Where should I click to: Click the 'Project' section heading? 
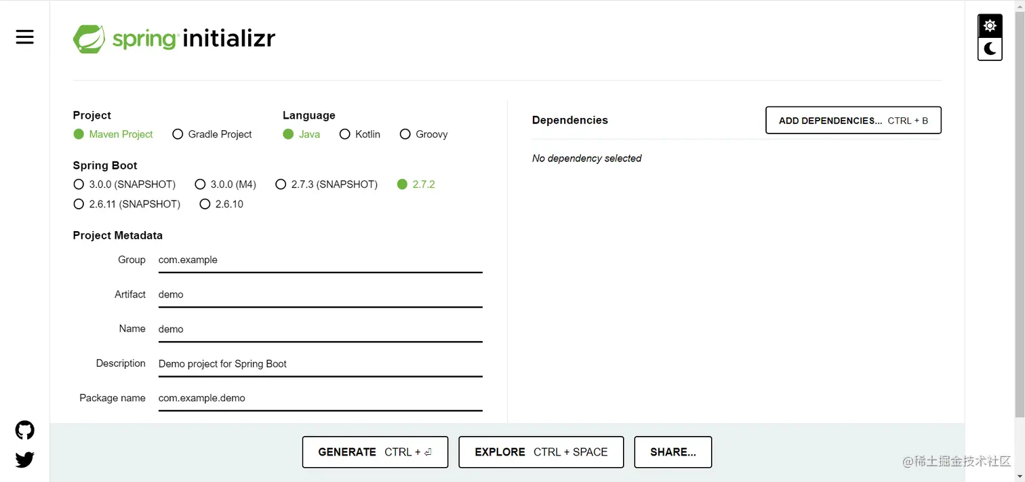(92, 115)
